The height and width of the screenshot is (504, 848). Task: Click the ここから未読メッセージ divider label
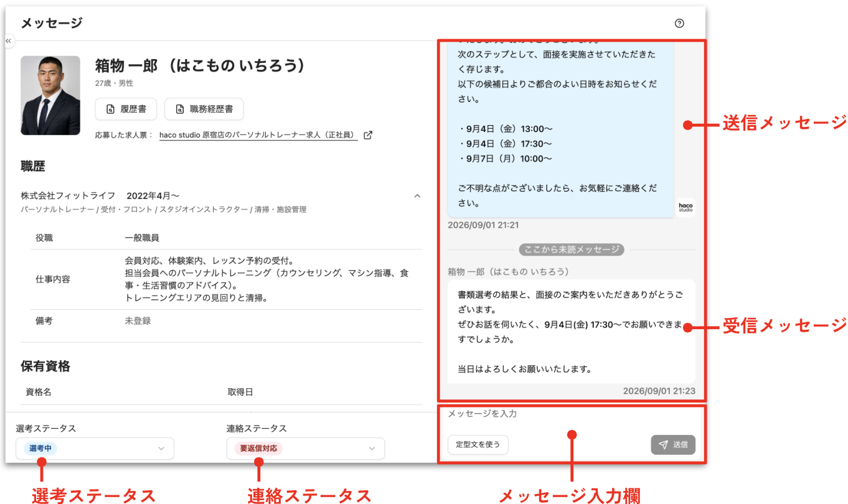coord(571,250)
